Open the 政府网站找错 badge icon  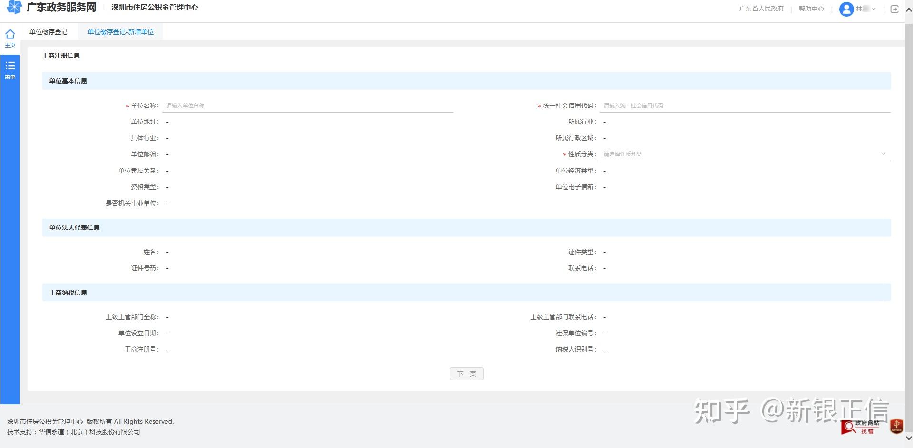pos(860,427)
